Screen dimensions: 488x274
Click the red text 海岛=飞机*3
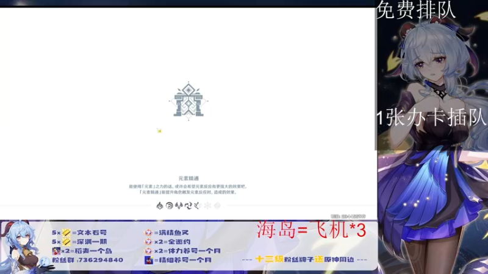[x=311, y=230]
